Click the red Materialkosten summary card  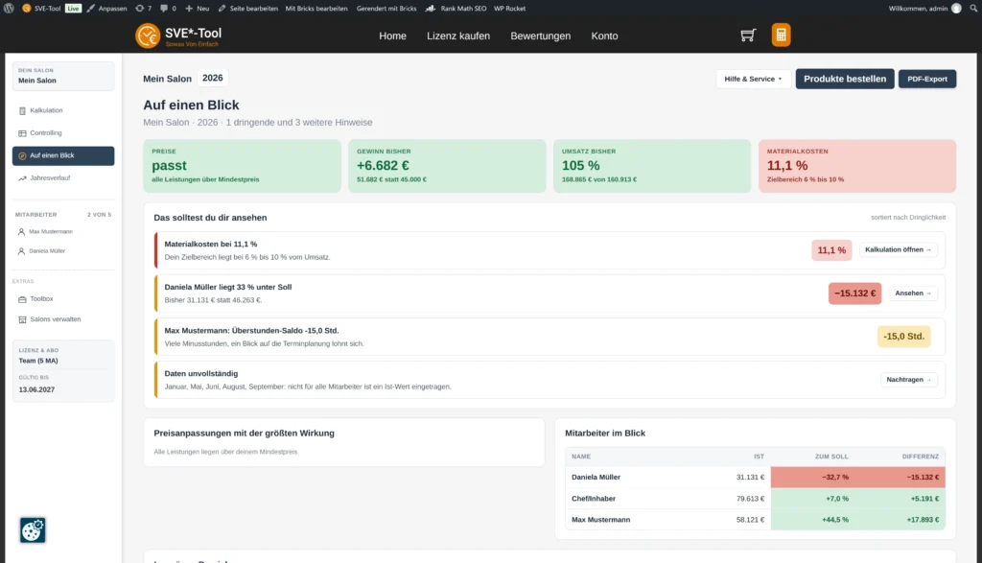tap(856, 166)
